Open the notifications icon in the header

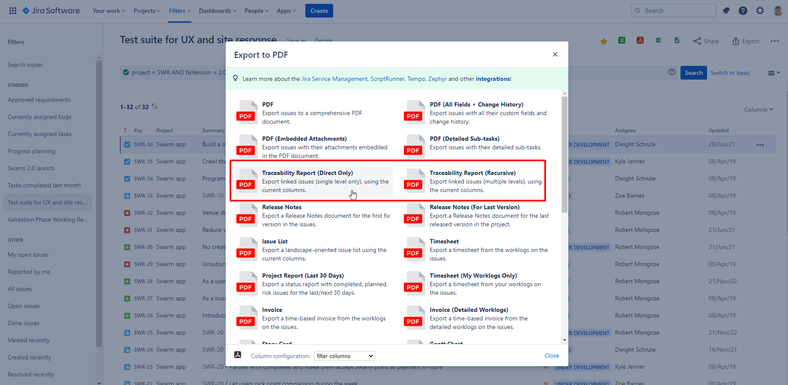[x=726, y=11]
